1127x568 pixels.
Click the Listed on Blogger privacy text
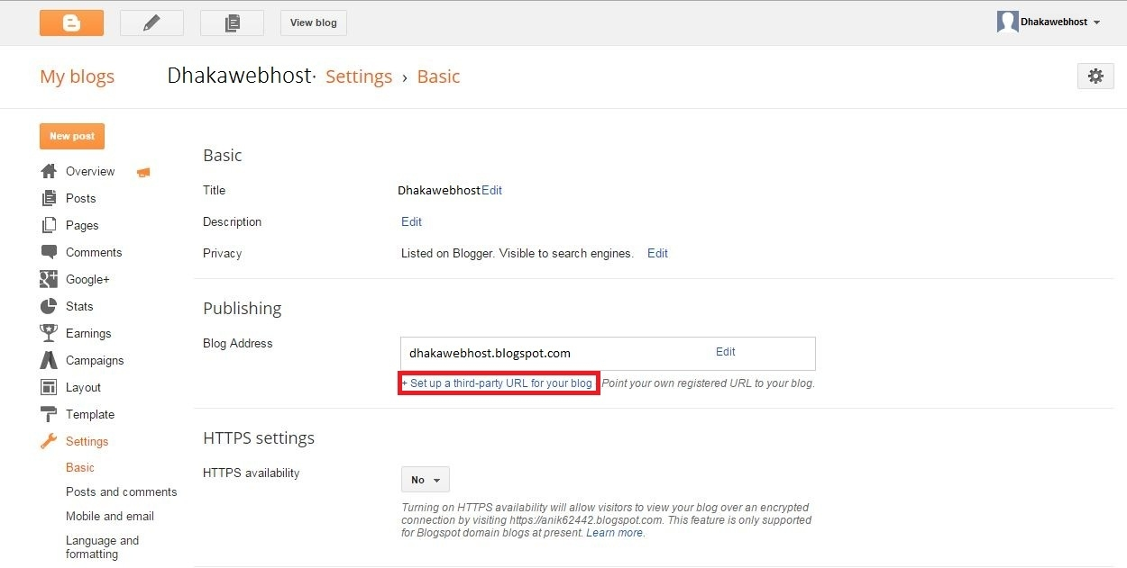[518, 253]
